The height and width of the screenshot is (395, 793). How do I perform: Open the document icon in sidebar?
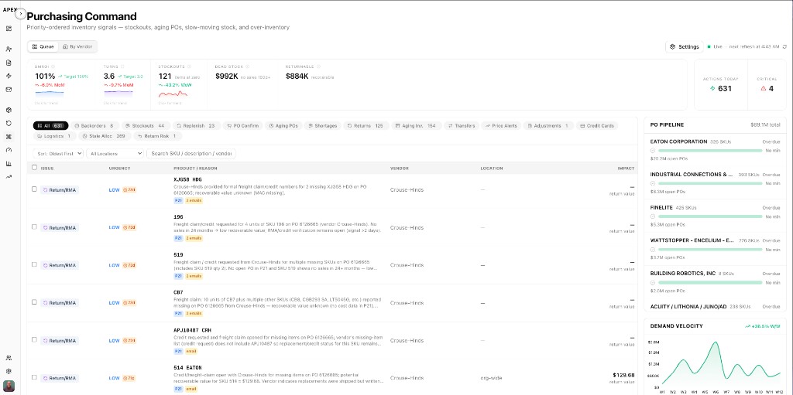(9, 63)
